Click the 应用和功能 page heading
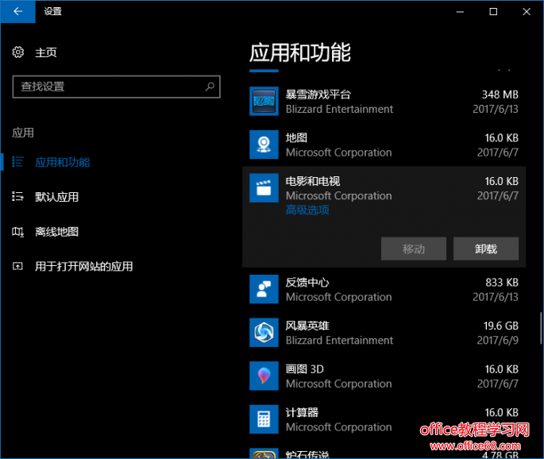The width and height of the screenshot is (544, 459). pyautogui.click(x=300, y=52)
